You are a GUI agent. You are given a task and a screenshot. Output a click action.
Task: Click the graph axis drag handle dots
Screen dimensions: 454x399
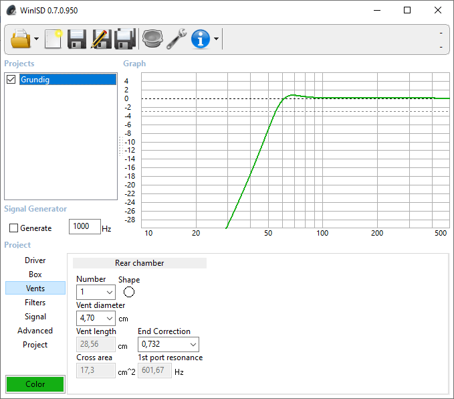tap(121, 147)
